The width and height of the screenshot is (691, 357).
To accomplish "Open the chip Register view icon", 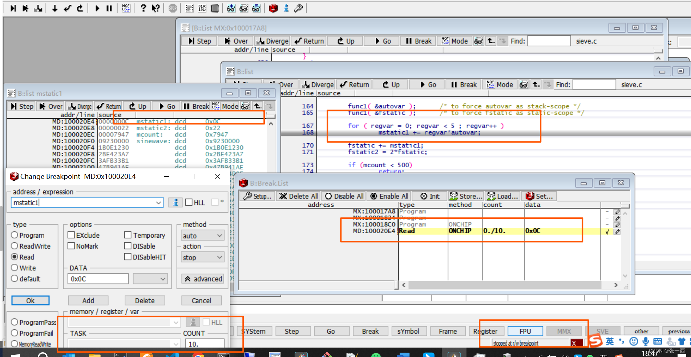I will click(x=215, y=8).
